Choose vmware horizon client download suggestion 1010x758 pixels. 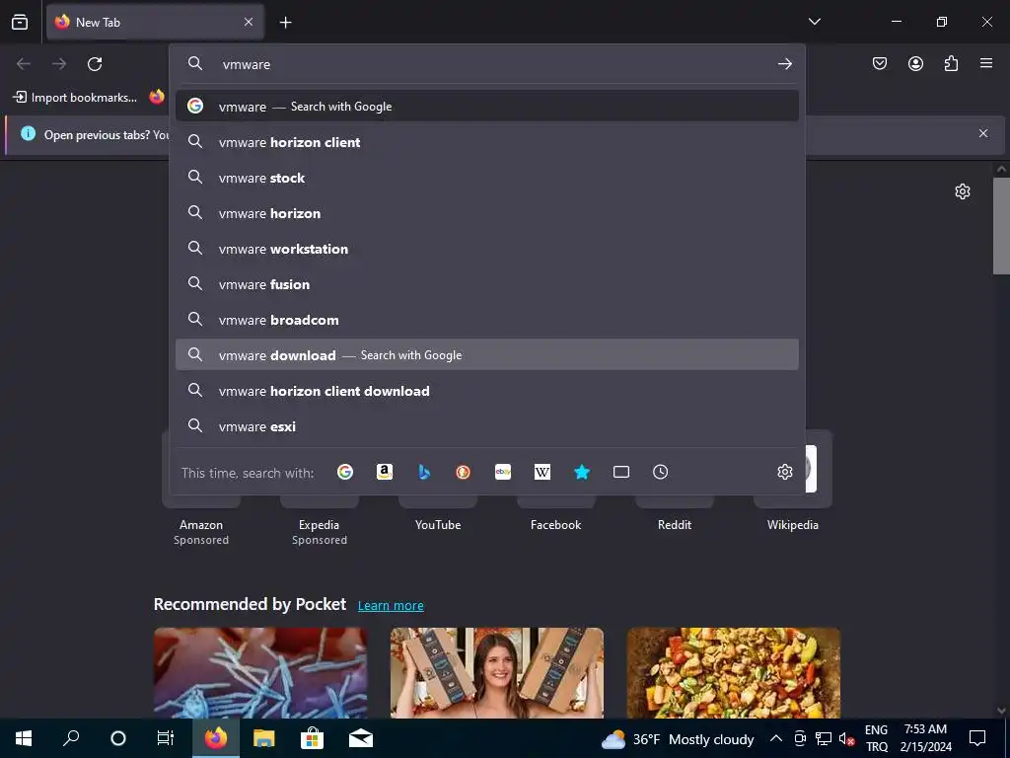[x=487, y=391]
